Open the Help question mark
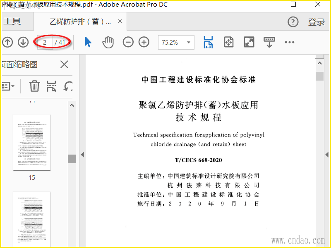This screenshot has width=331, height=248. (x=293, y=22)
